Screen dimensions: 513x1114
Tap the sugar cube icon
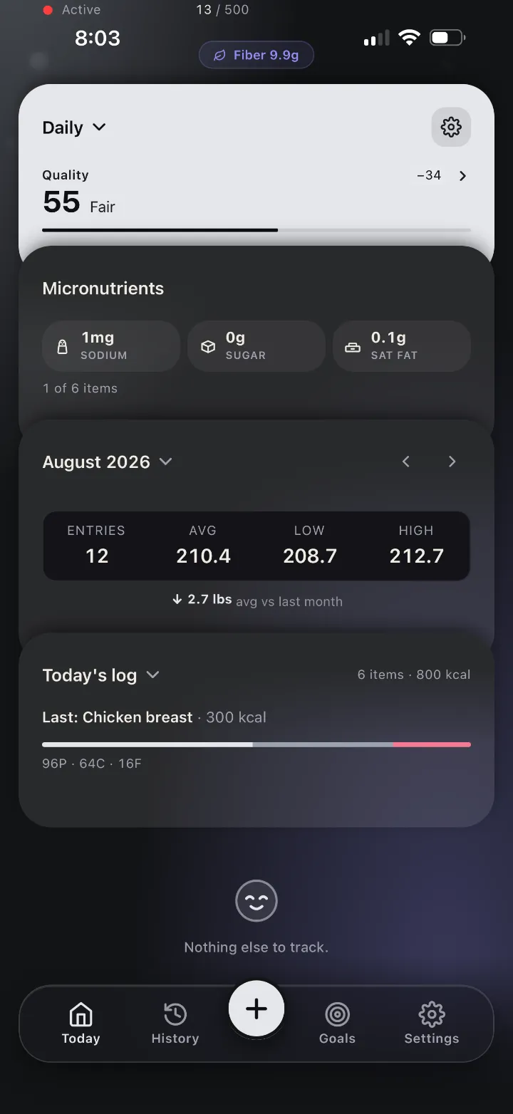pos(208,346)
